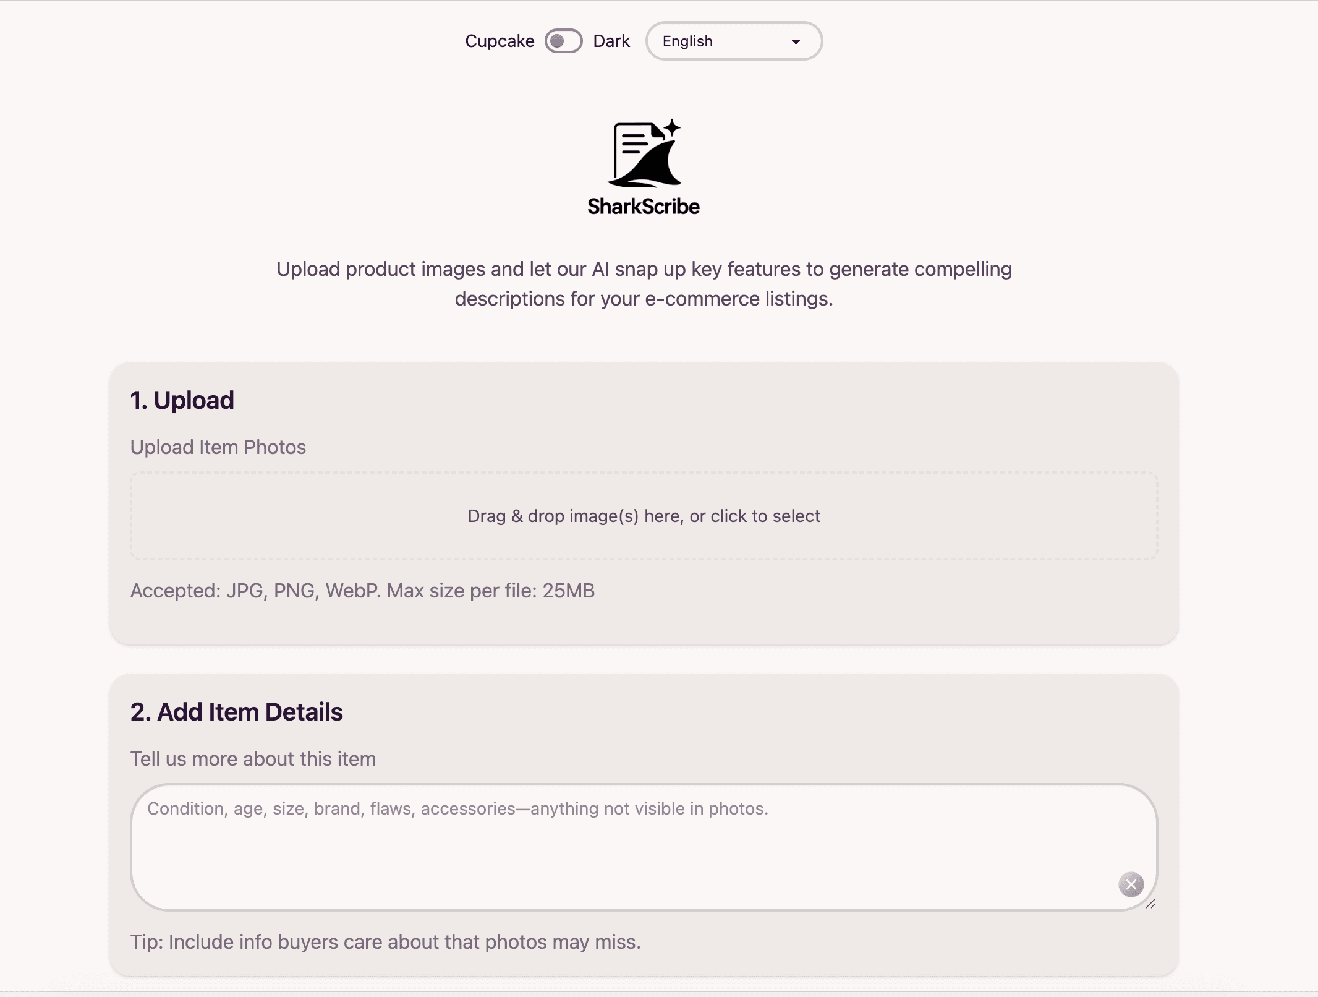Click the "2. Add Item Details" heading
The width and height of the screenshot is (1318, 997).
(x=236, y=712)
